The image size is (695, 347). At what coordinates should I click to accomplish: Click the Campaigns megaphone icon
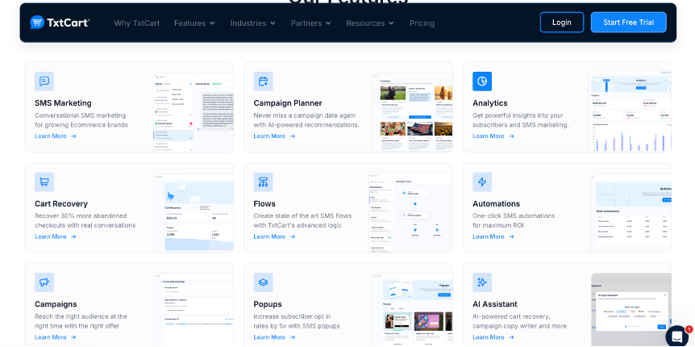(x=44, y=282)
